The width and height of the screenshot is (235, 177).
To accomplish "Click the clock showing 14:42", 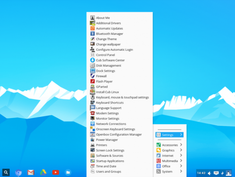I will point(201,173).
